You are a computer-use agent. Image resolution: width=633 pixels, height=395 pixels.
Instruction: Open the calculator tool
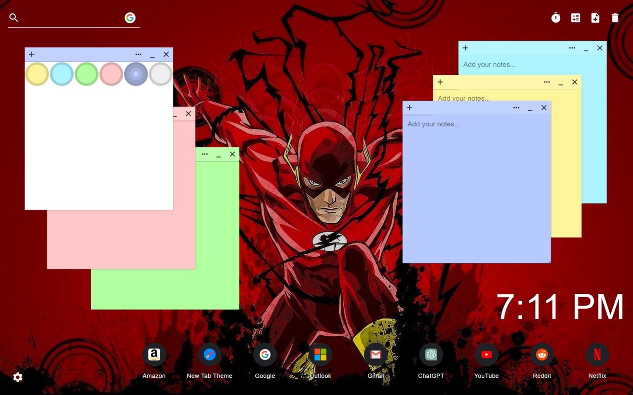(576, 18)
